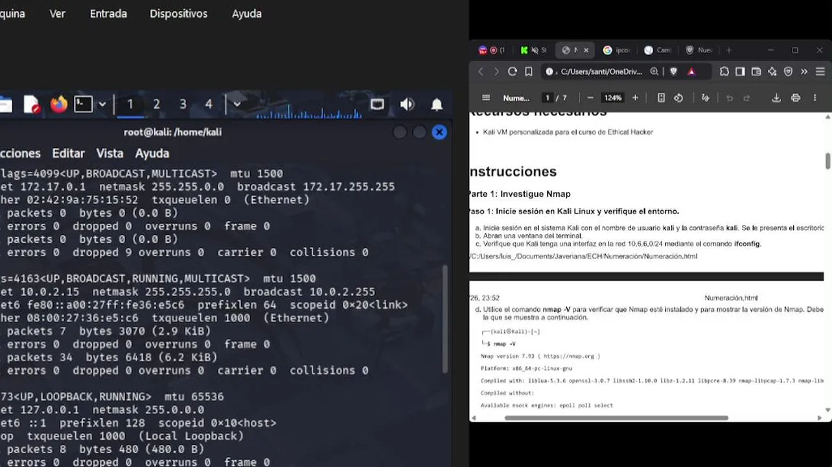Go forward in the browser
The width and height of the screenshot is (832, 467).
pos(496,71)
